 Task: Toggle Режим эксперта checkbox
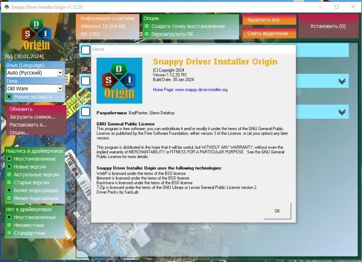tap(9, 97)
